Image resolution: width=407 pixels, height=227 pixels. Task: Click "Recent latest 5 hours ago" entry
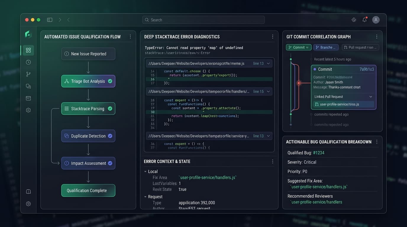(x=332, y=59)
